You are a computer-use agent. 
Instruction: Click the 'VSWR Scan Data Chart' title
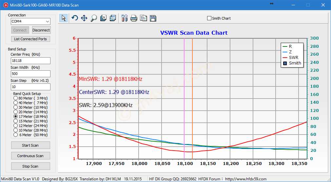[194, 33]
